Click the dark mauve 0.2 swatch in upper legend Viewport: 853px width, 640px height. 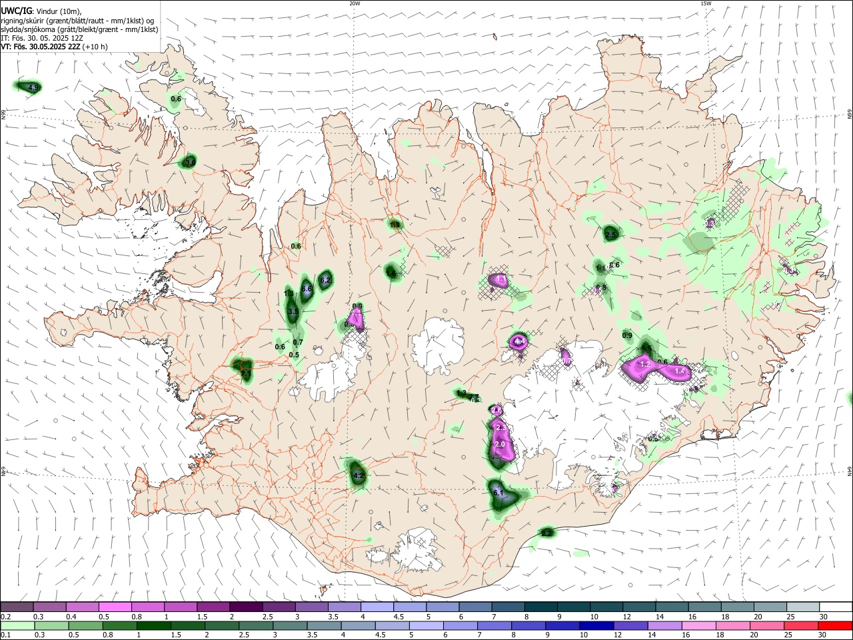coord(17,607)
